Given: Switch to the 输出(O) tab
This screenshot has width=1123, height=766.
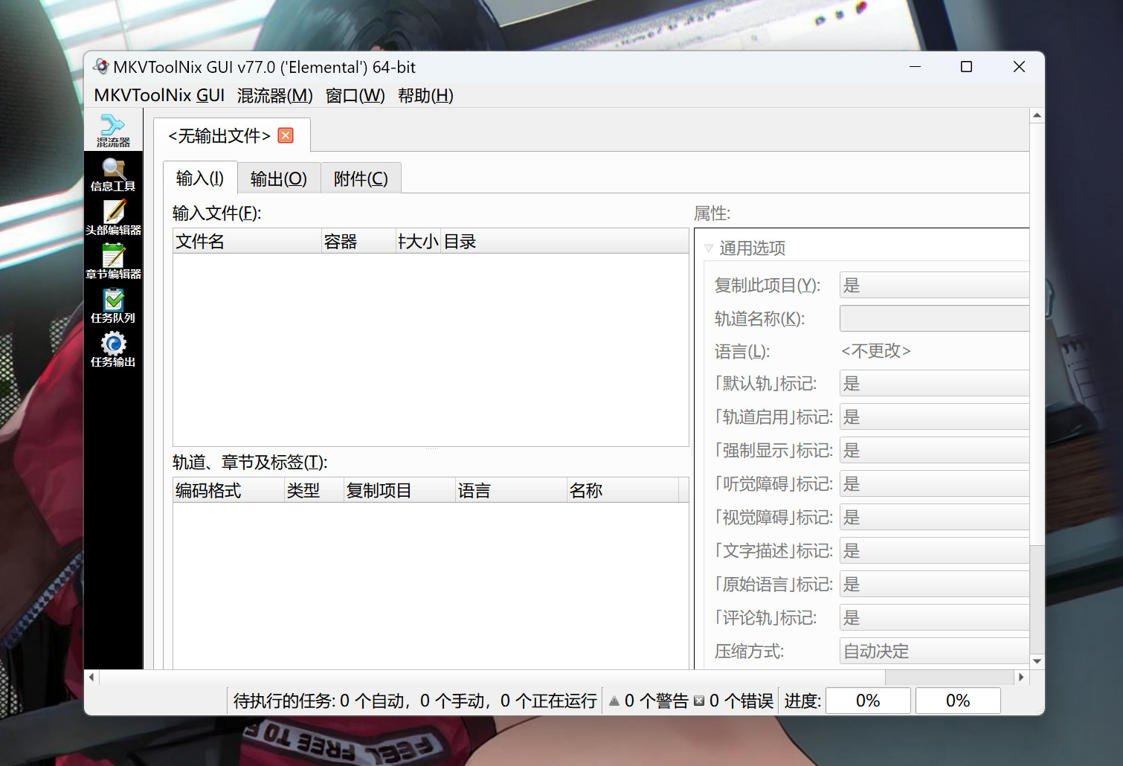Looking at the screenshot, I should [x=279, y=178].
